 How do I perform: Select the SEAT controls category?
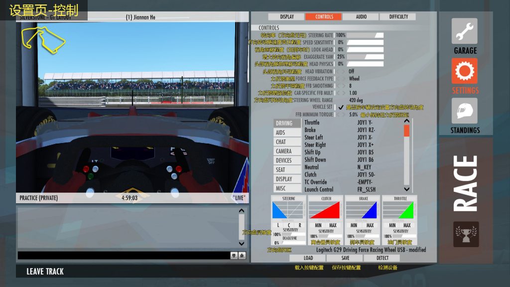(287, 169)
